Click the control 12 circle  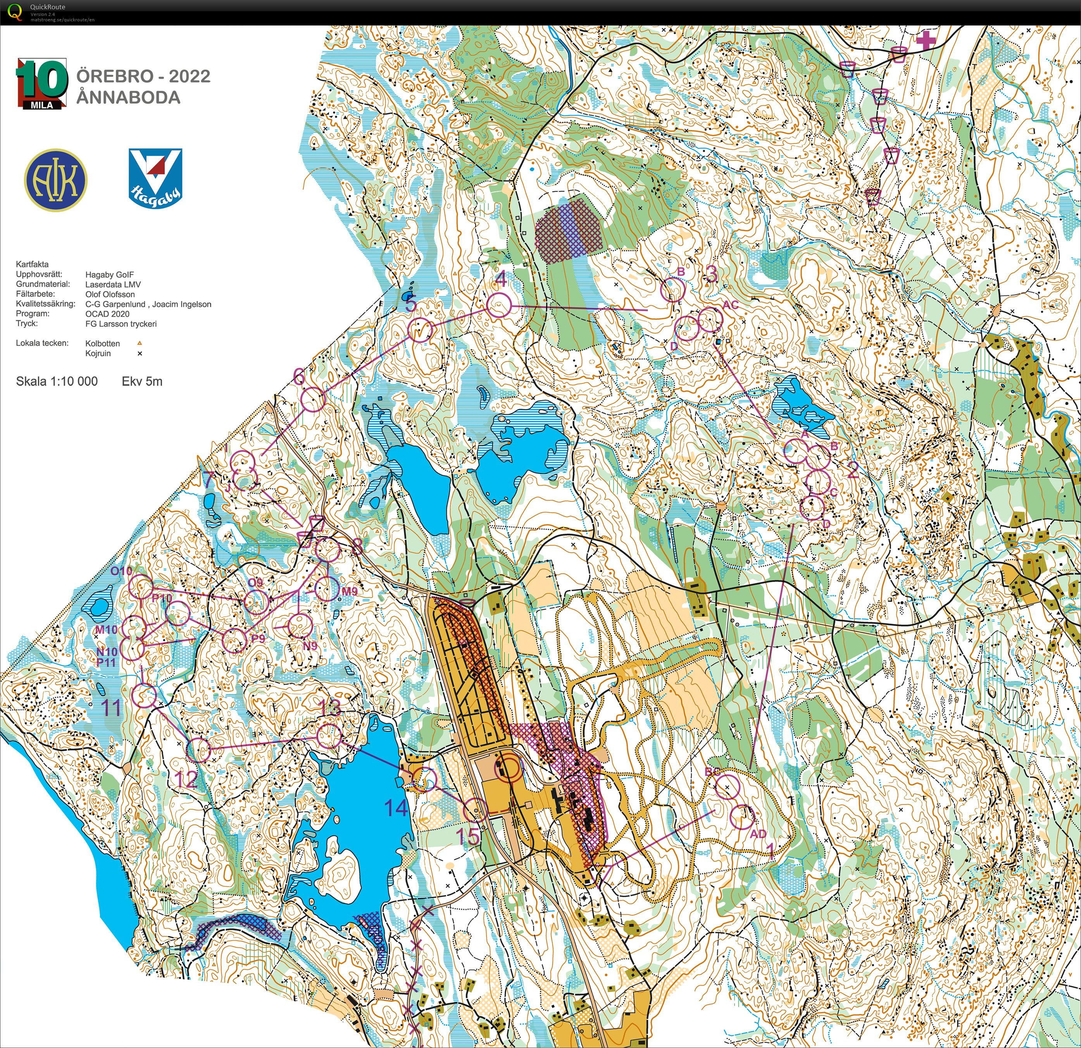click(199, 751)
